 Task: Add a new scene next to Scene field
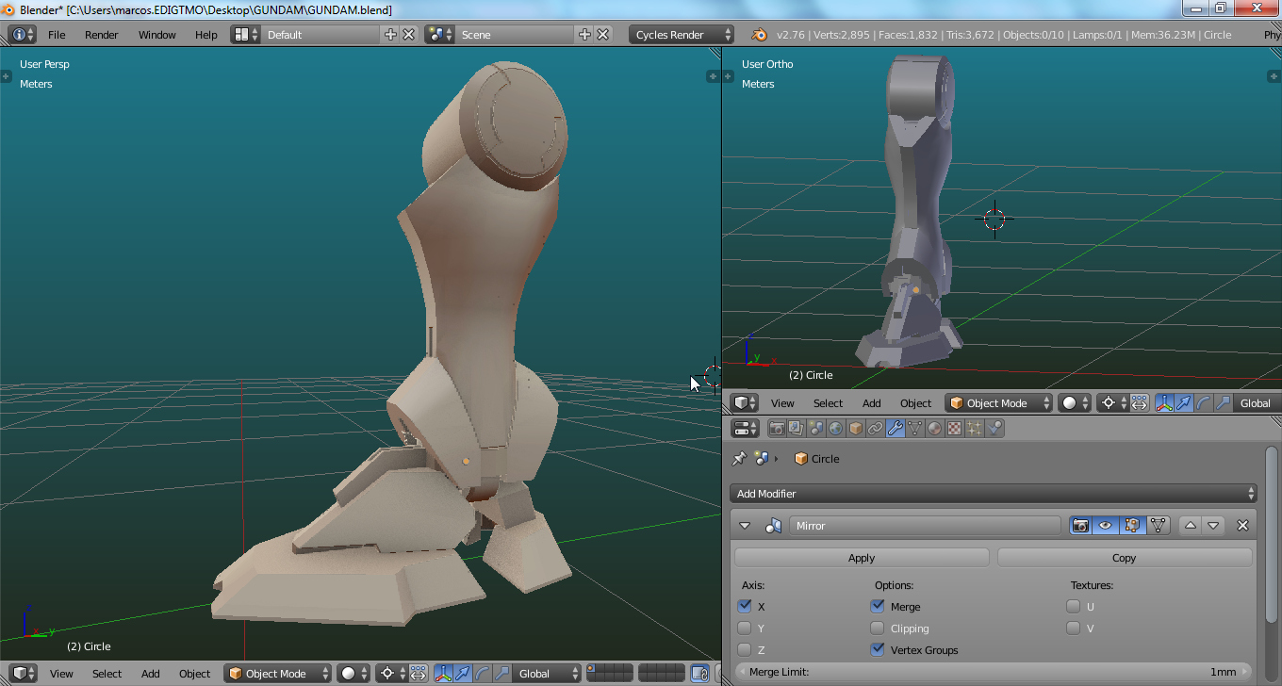584,35
